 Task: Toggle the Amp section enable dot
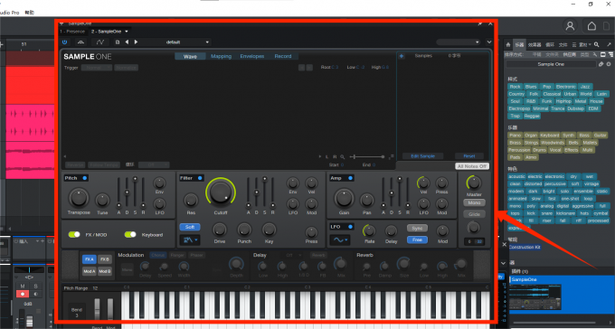pos(350,178)
